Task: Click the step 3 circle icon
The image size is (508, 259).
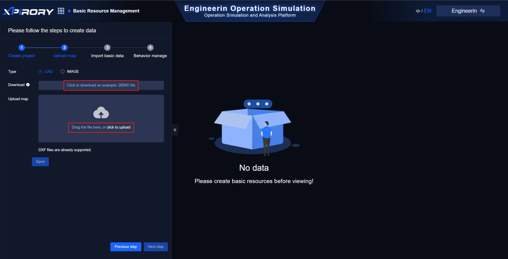Action: point(107,47)
